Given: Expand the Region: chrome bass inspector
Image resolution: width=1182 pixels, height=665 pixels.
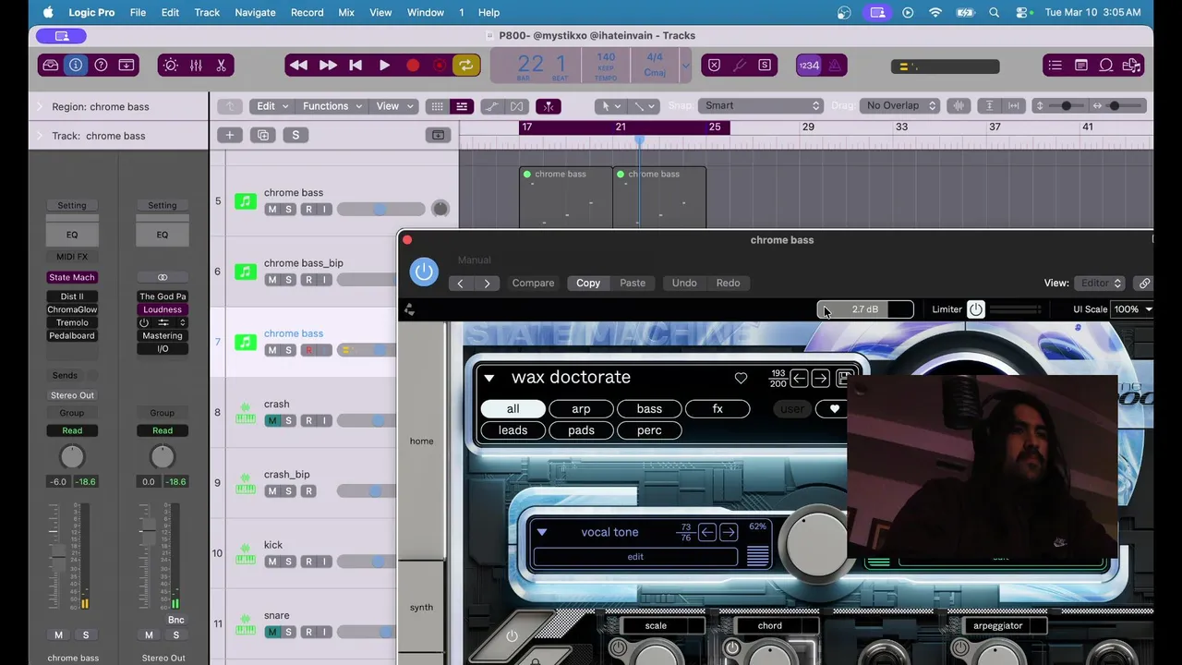Looking at the screenshot, I should (x=40, y=106).
